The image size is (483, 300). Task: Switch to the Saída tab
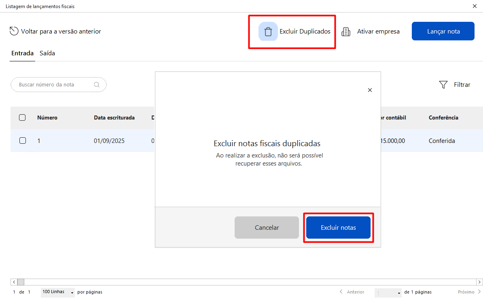(47, 53)
